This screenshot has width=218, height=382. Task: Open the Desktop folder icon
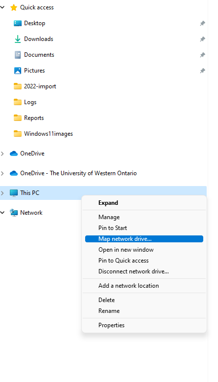point(18,23)
